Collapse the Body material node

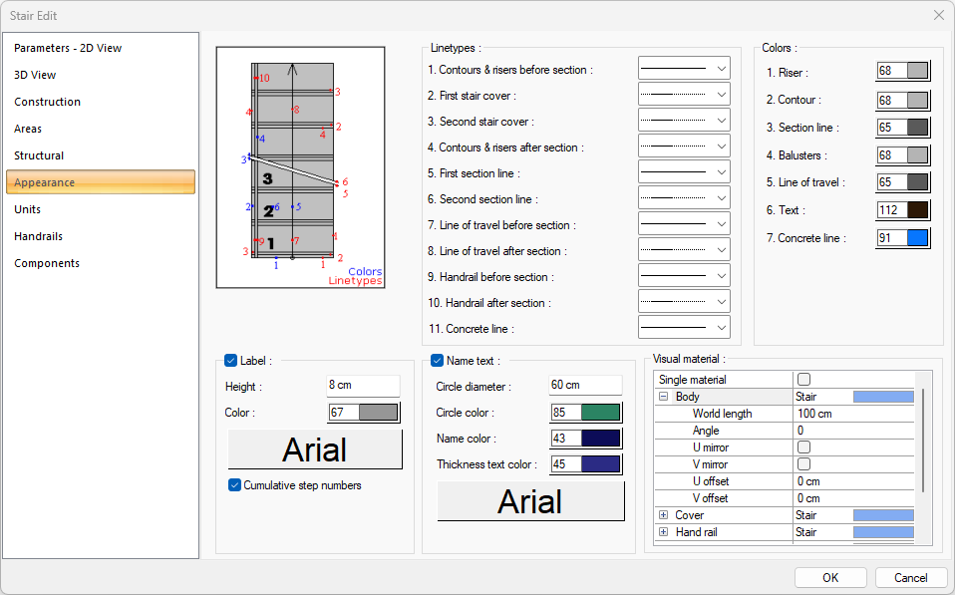pos(663,397)
